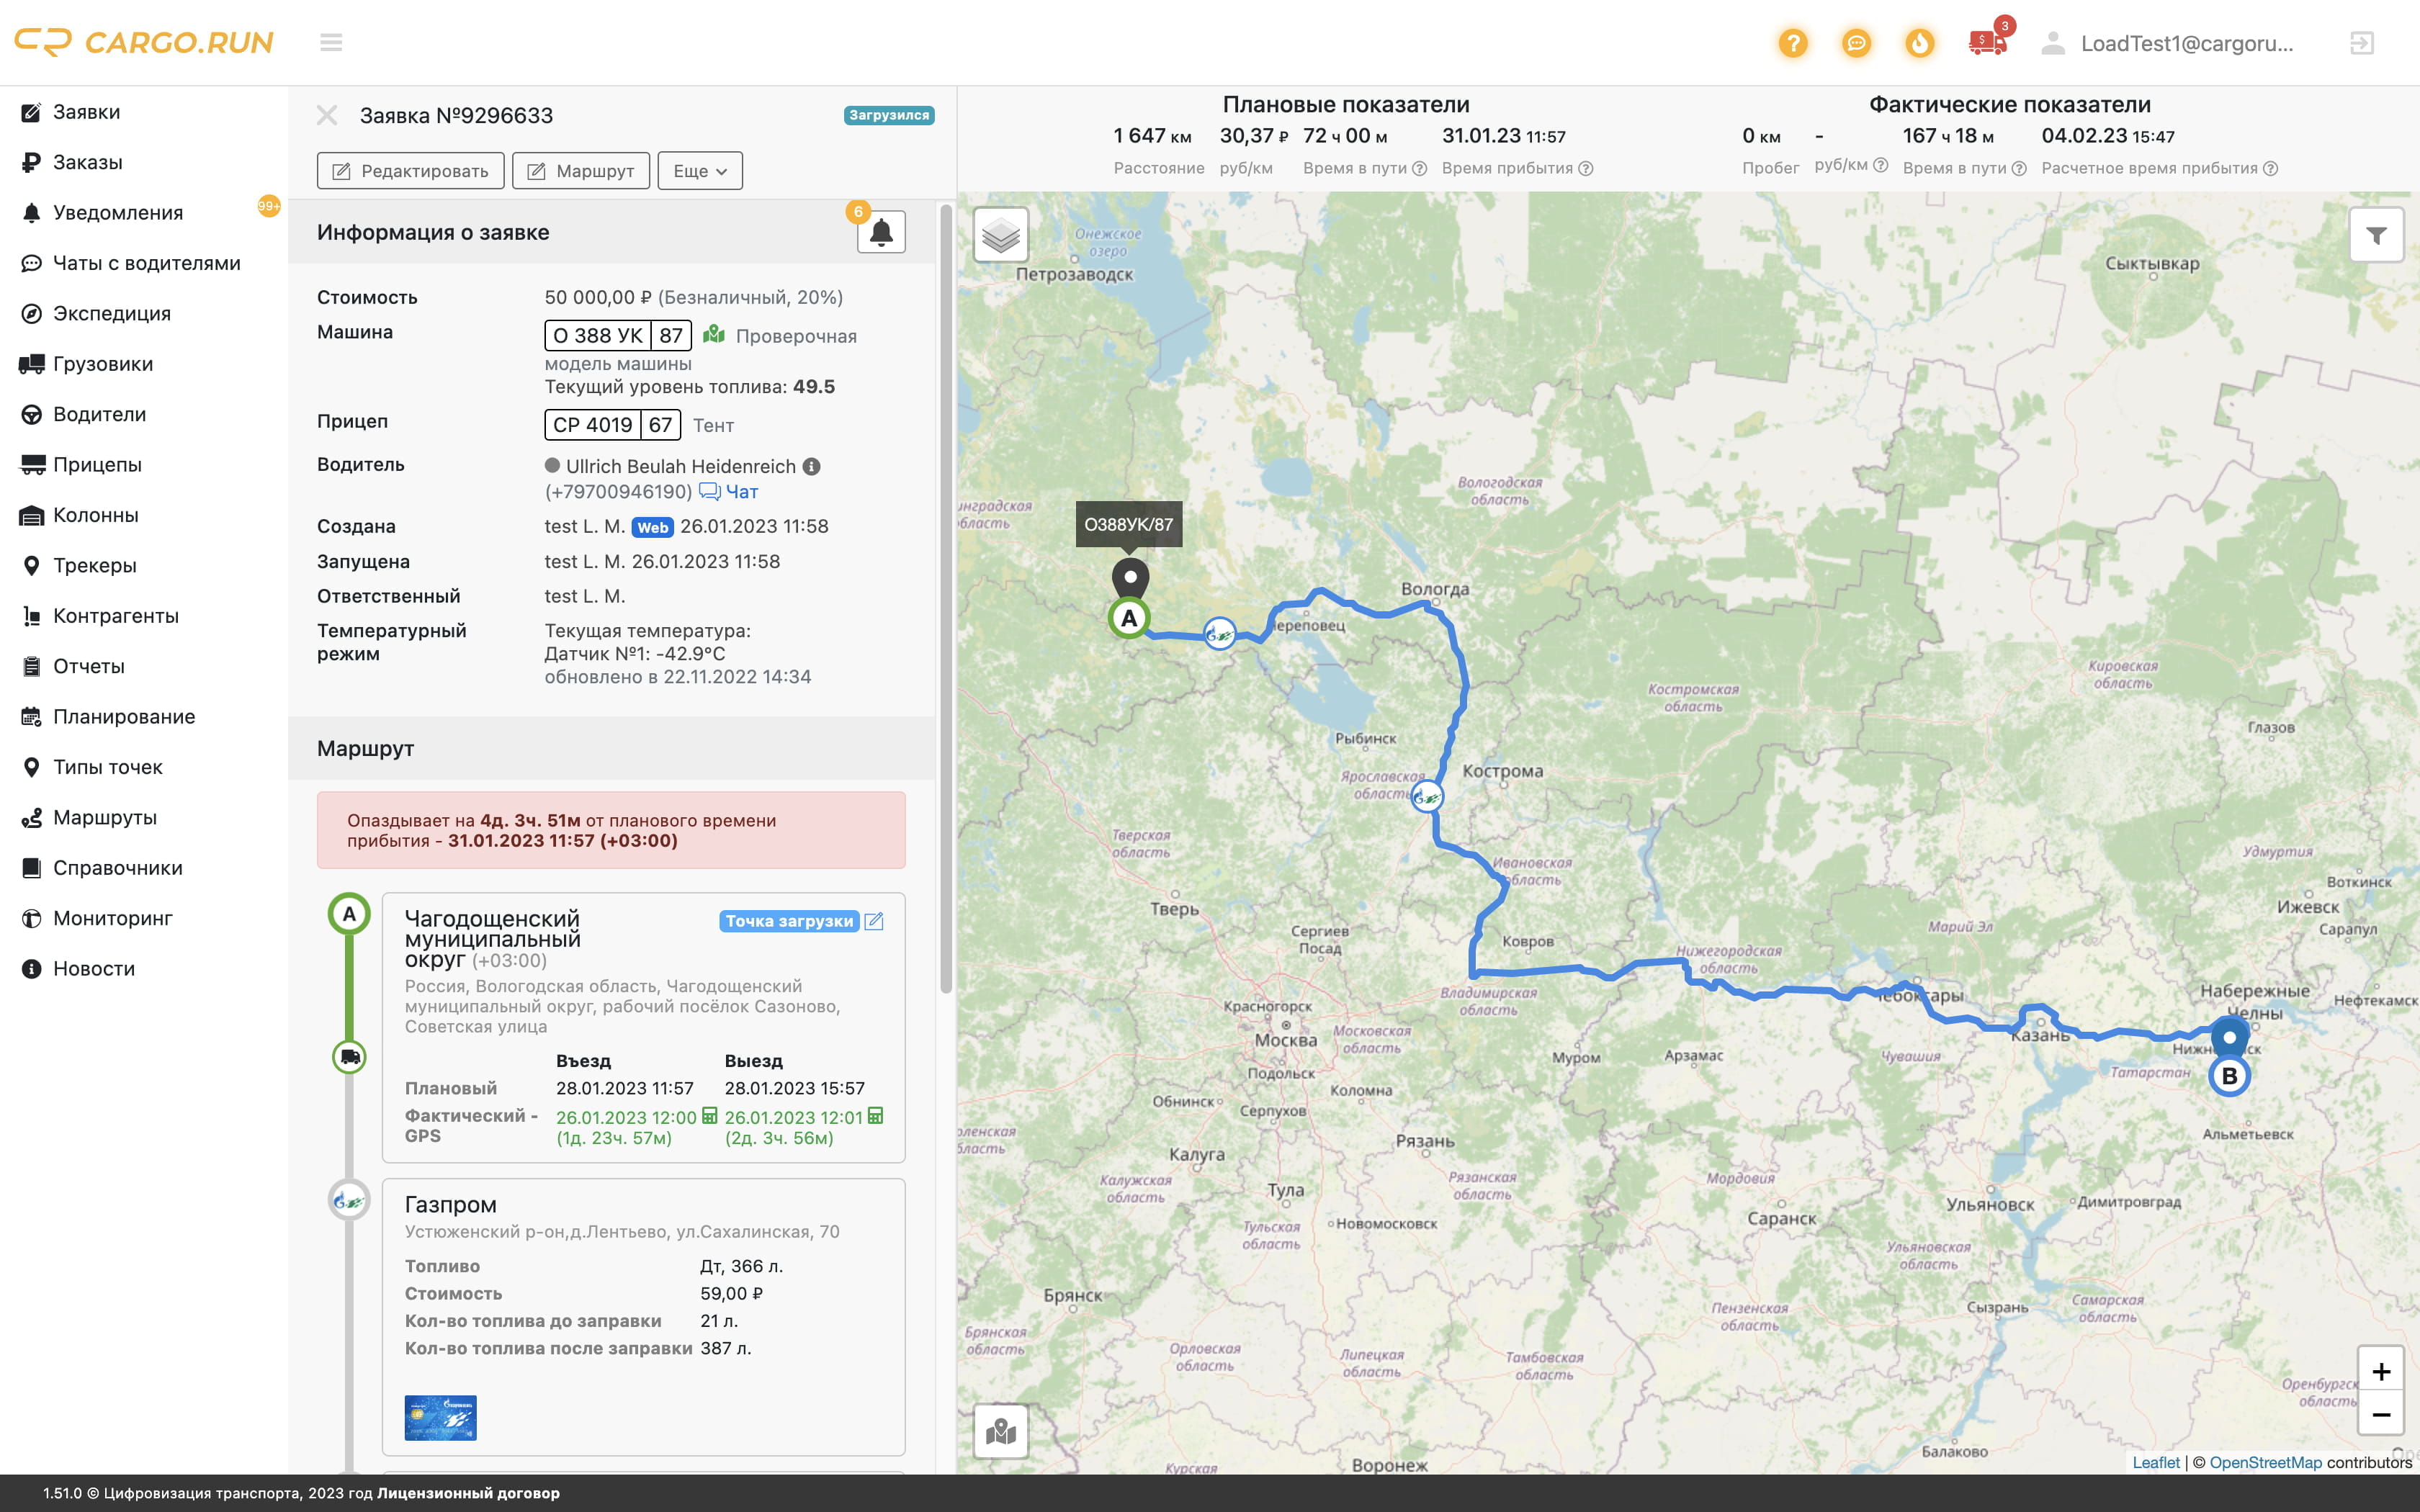Open the map filter funnel button
This screenshot has height=1512, width=2420.
click(x=2376, y=235)
